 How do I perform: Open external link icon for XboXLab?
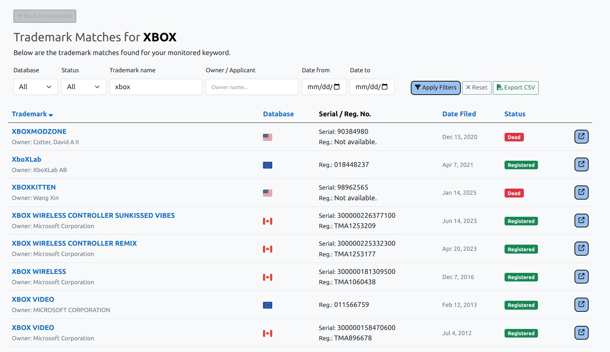click(x=581, y=164)
